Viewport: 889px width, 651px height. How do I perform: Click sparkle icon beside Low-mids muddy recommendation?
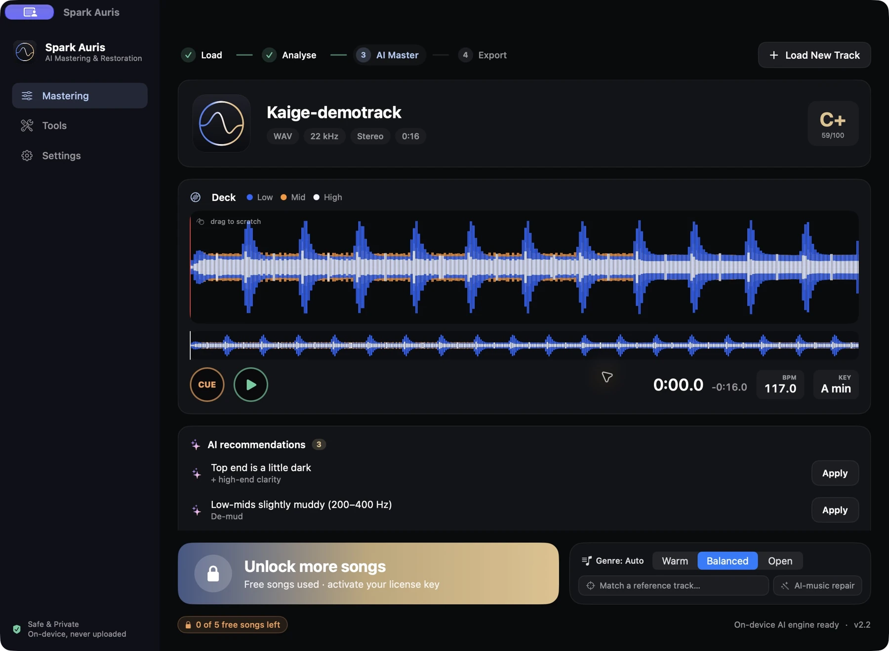[x=197, y=510]
